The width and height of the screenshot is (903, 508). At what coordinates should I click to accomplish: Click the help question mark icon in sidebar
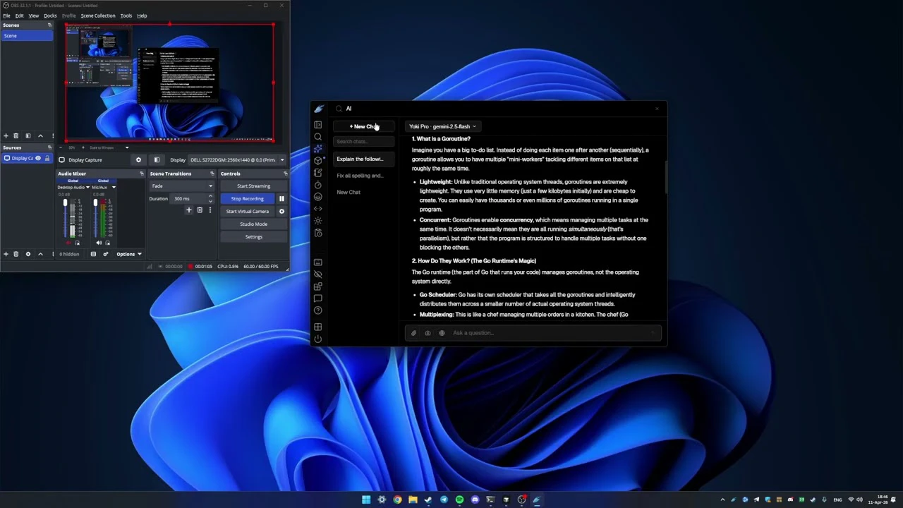pos(317,310)
